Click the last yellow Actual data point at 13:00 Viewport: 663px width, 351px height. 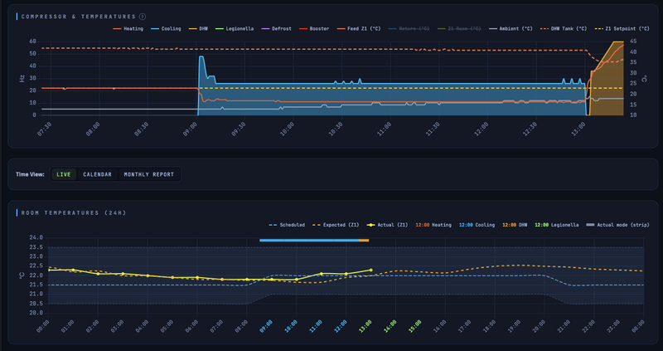[370, 270]
